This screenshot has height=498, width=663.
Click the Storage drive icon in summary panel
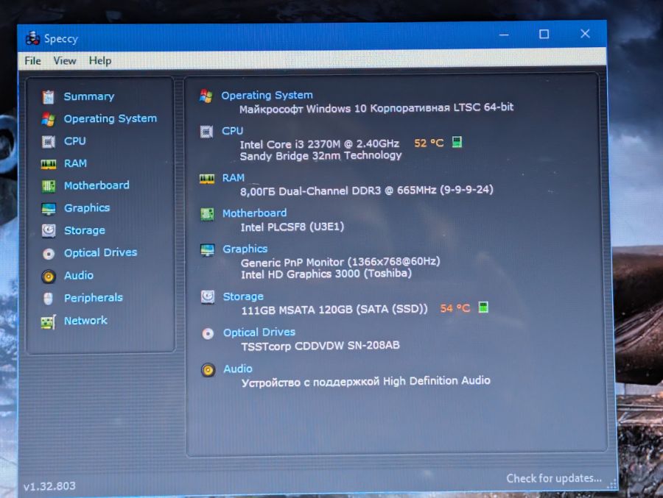point(208,297)
